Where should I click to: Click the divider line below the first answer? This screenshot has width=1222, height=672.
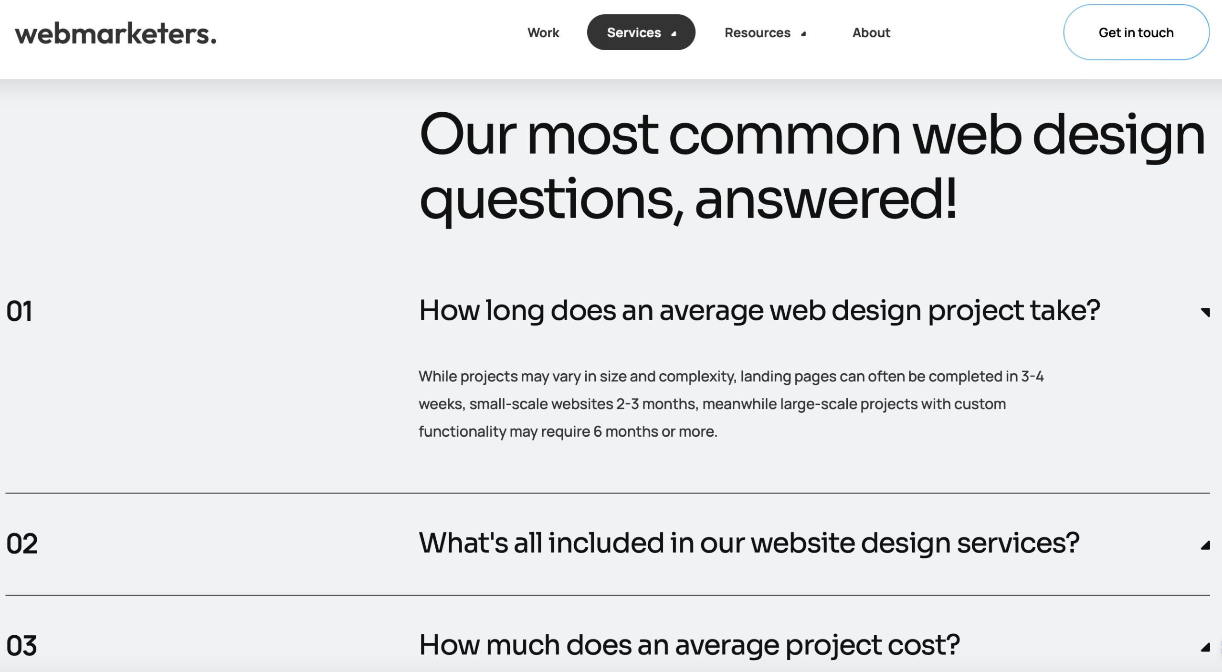(x=607, y=493)
